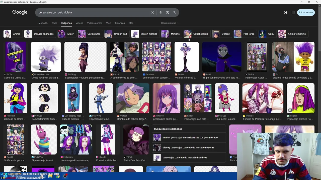The image size is (321, 180).
Task: Open the Finanzas tab
Action: coord(120,23)
